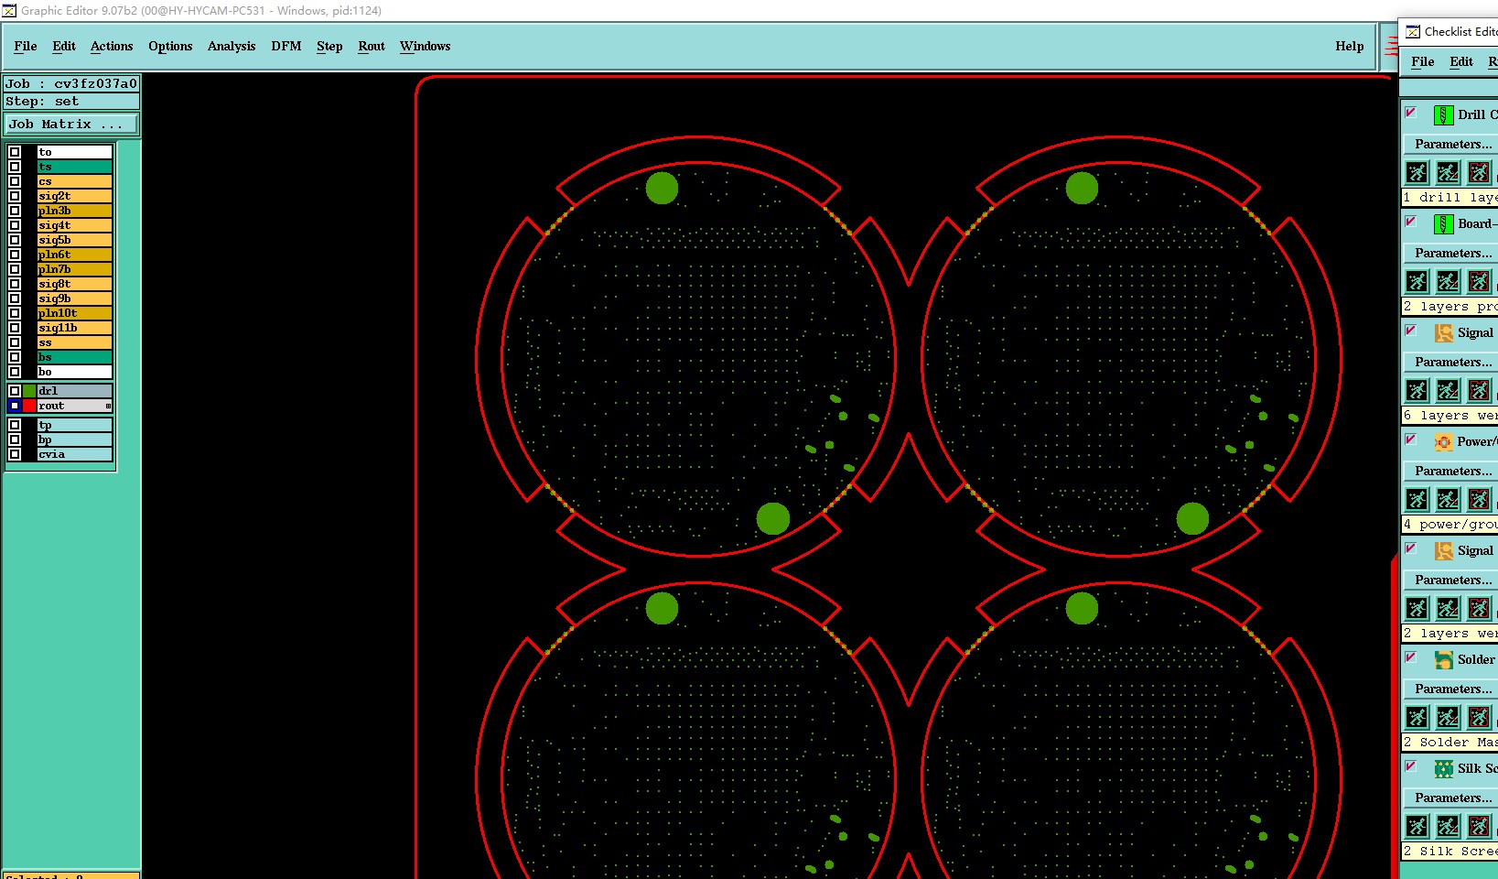1498x879 pixels.
Task: Click red-outlined running-man under Board checks
Action: click(1479, 281)
